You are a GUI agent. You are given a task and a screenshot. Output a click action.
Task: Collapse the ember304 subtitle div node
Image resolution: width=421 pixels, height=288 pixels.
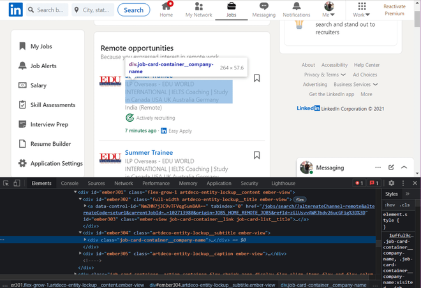coord(80,233)
